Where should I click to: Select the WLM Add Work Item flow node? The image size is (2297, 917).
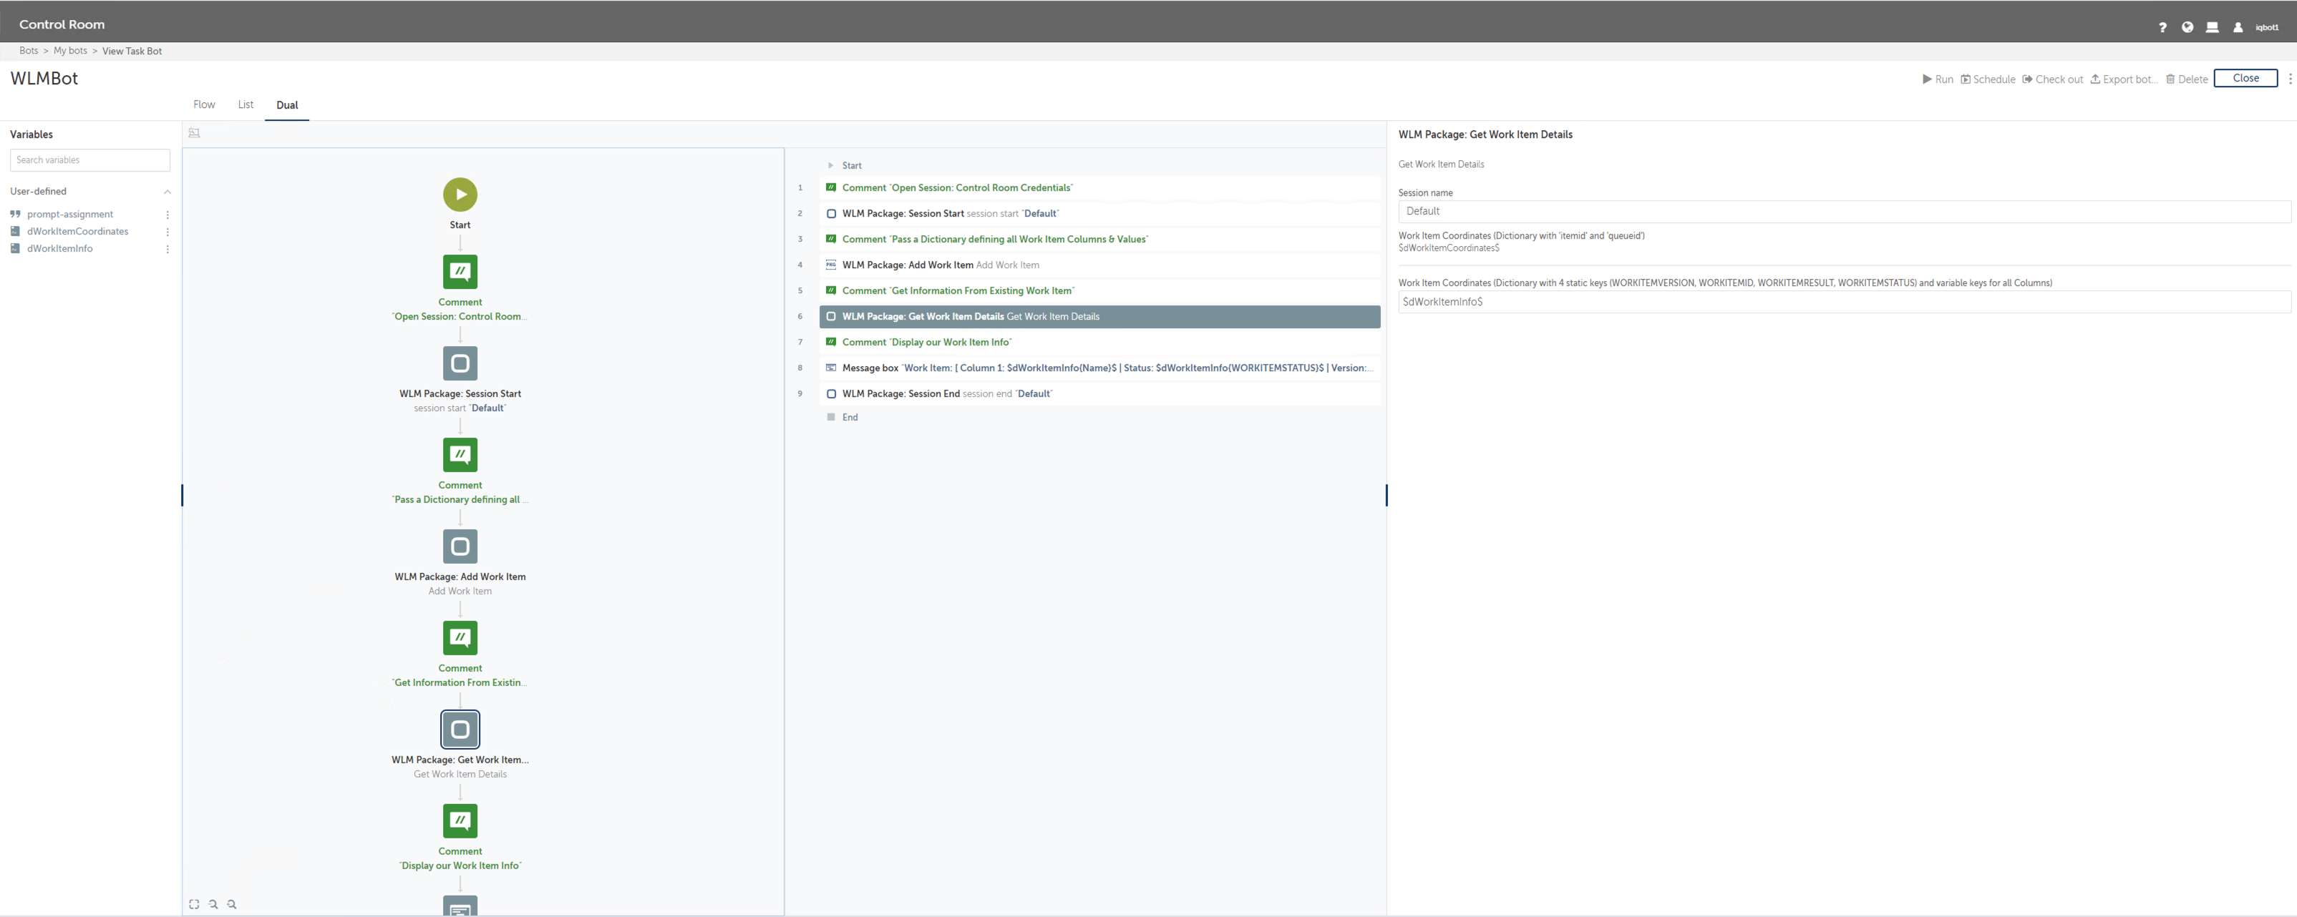click(x=460, y=546)
